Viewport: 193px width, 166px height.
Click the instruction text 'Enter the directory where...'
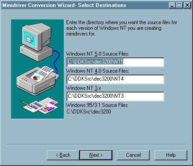coord(122,28)
